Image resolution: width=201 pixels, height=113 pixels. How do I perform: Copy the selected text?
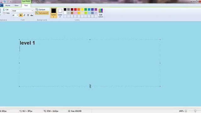pos(6,13)
